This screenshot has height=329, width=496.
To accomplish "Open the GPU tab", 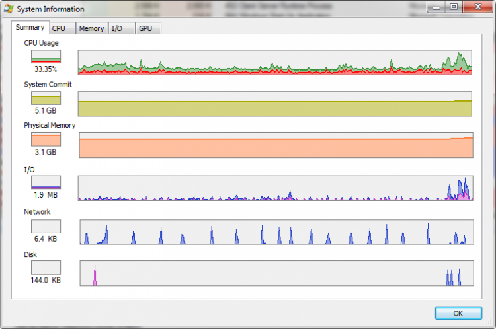I will [148, 28].
